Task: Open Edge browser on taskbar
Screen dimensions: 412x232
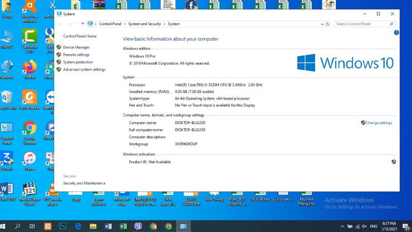Action: pyautogui.click(x=78, y=226)
